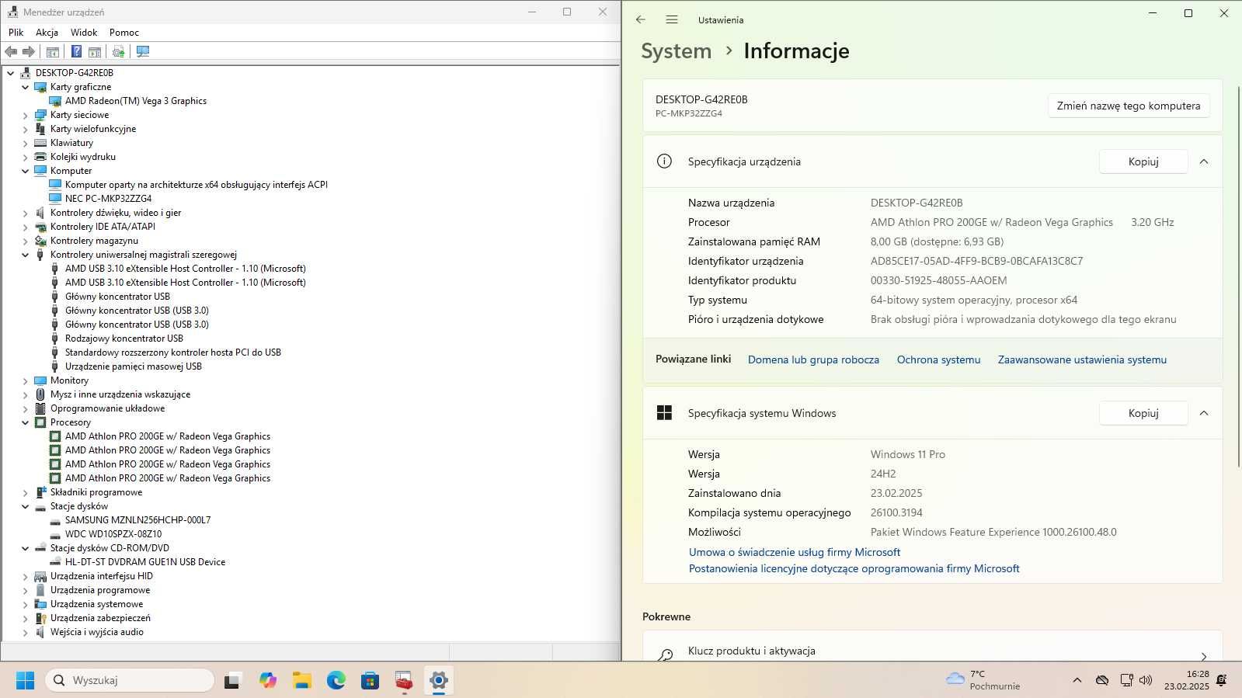The width and height of the screenshot is (1242, 698).
Task: Click Urządzenia zabezpieczeń icon
Action: pos(40,618)
